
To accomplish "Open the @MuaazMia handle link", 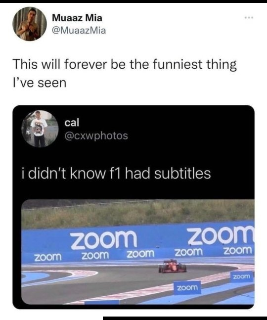I will pos(79,31).
